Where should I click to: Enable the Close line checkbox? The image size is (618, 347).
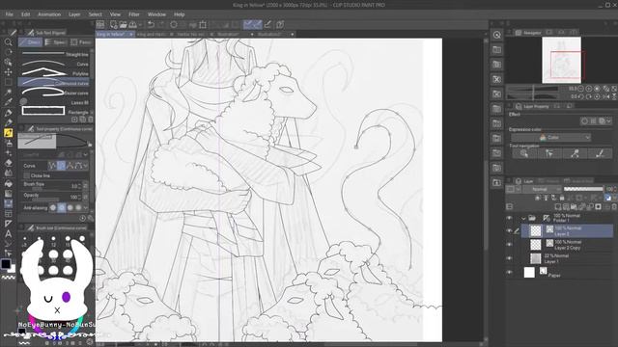[26, 175]
